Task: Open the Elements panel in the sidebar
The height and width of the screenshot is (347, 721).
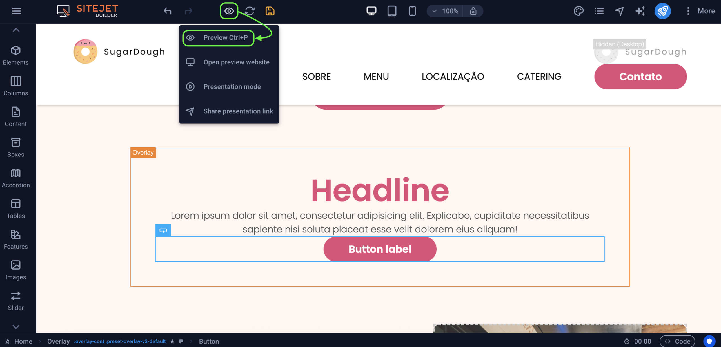Action: click(16, 55)
